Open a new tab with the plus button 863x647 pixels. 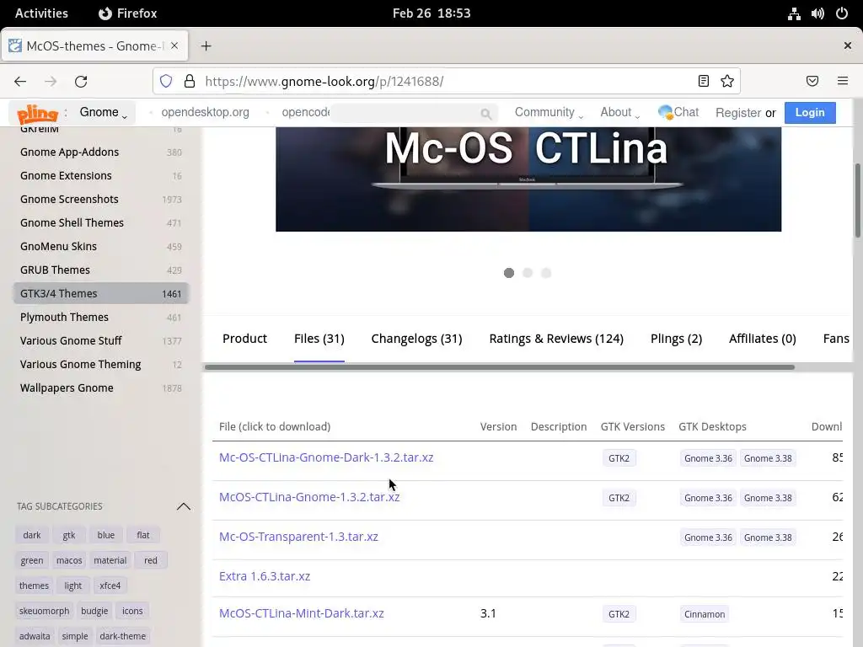206,46
